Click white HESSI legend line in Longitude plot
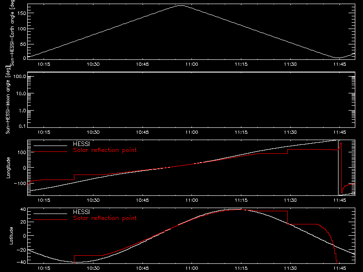This screenshot has height=272, width=363. [50, 146]
